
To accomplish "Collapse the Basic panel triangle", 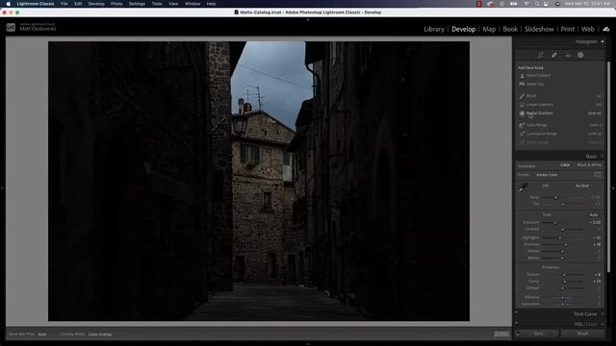I will pyautogui.click(x=603, y=156).
